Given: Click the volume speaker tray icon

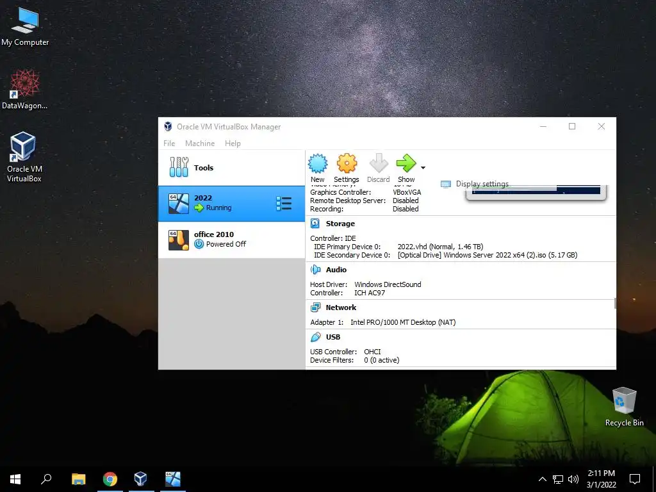Looking at the screenshot, I should (x=573, y=479).
